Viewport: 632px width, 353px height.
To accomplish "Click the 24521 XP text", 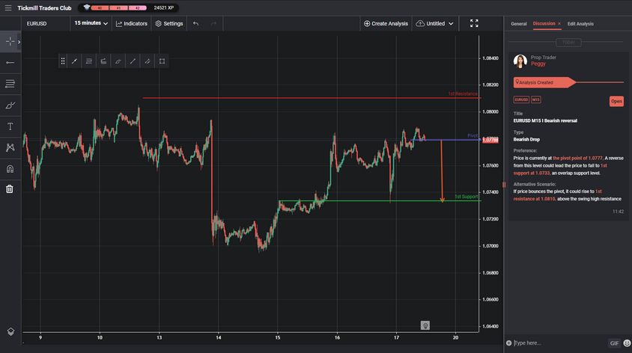I will click(164, 8).
